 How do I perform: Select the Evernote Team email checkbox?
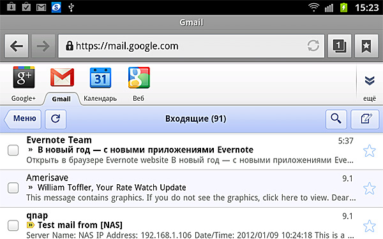(x=13, y=150)
